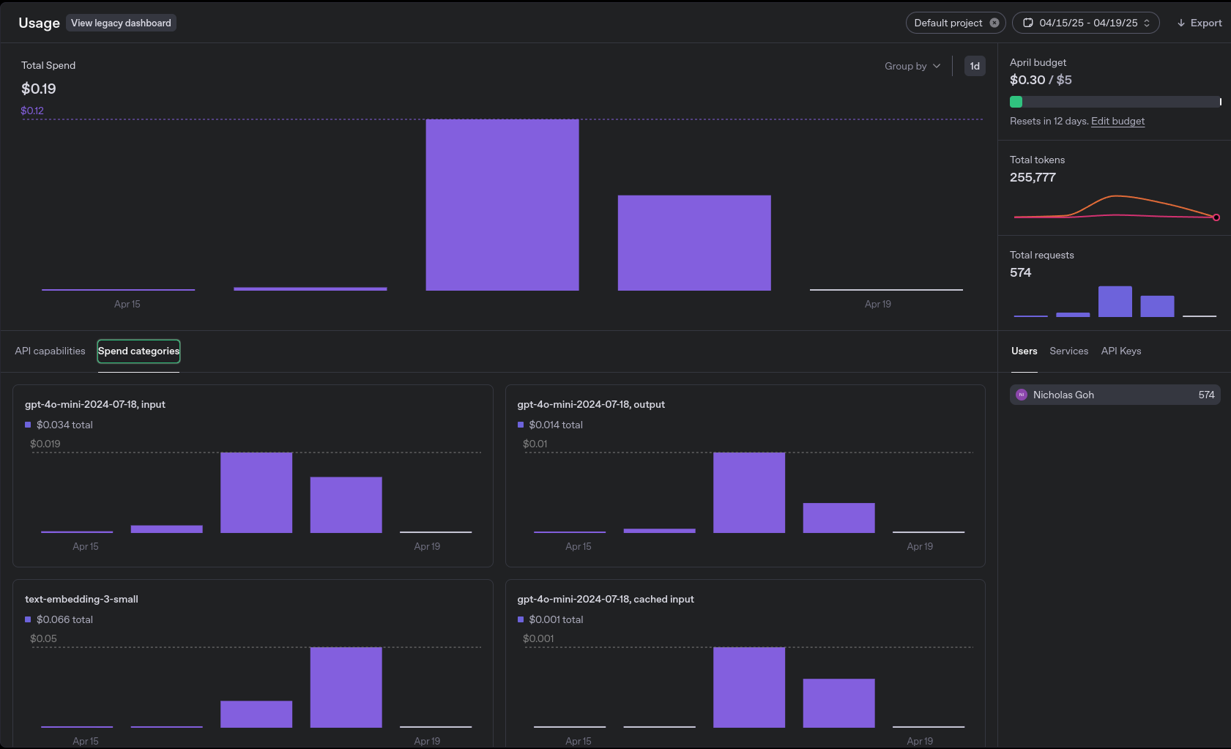Image resolution: width=1231 pixels, height=749 pixels.
Task: Select the Users tab
Action: (1024, 351)
